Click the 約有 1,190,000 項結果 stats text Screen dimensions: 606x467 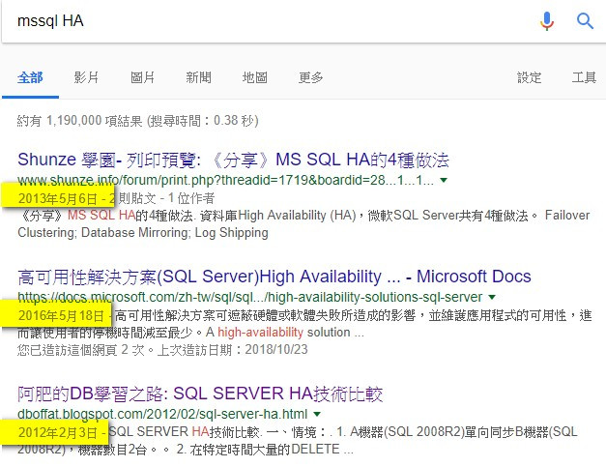[137, 121]
